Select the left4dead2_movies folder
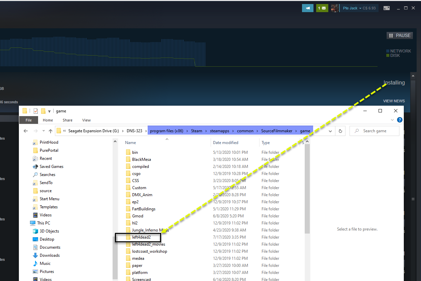421x281 pixels. (x=148, y=244)
